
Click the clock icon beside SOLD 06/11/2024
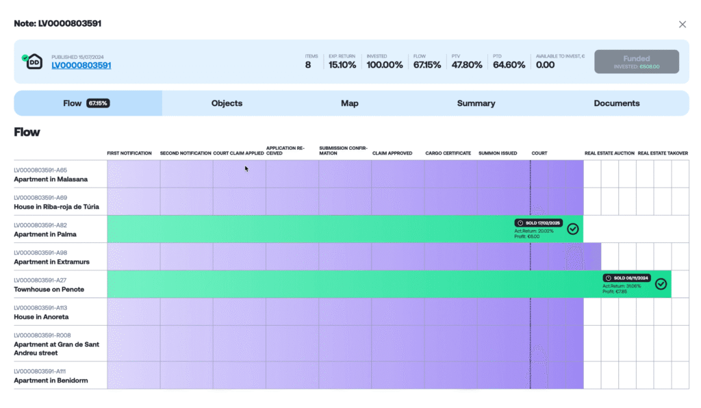click(x=609, y=278)
